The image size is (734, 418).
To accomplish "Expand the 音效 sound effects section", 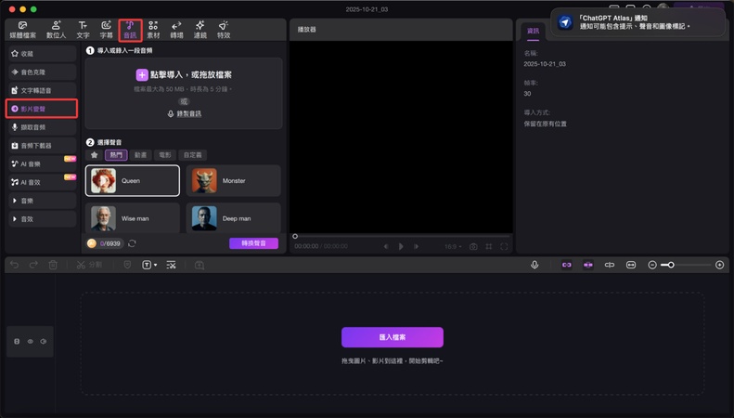I will point(42,219).
